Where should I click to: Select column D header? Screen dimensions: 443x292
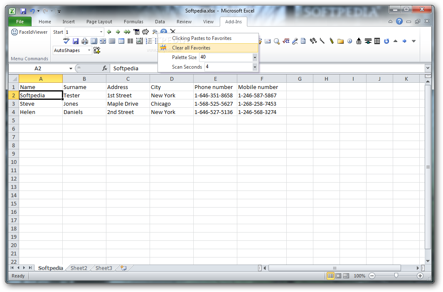click(x=172, y=79)
